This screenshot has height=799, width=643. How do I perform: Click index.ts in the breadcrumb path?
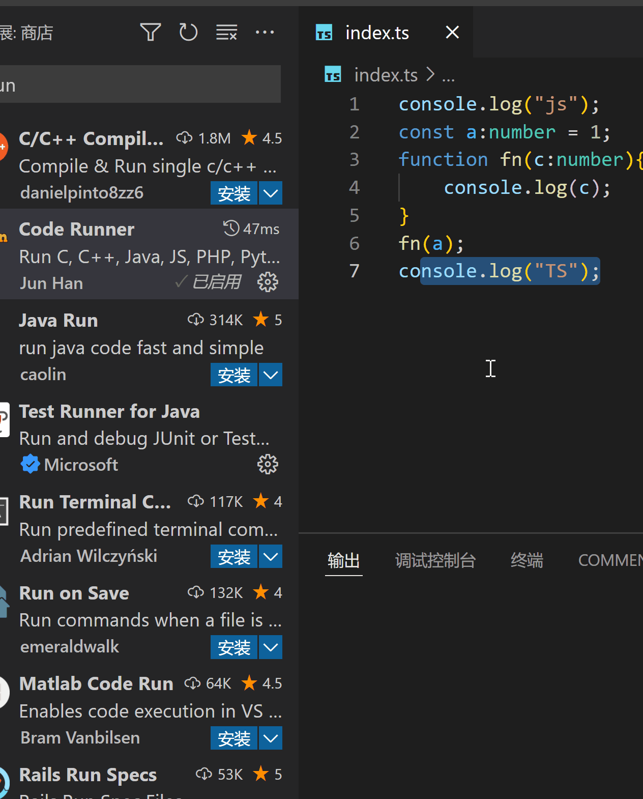coord(386,75)
